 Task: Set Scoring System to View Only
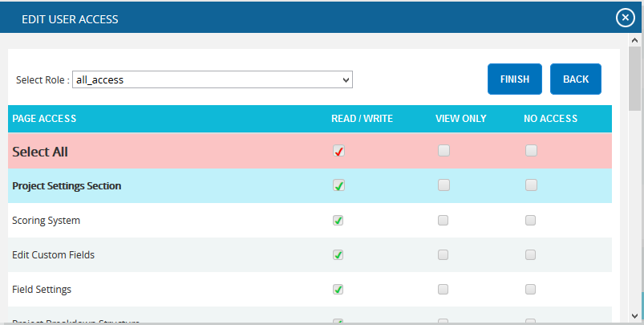(x=444, y=220)
